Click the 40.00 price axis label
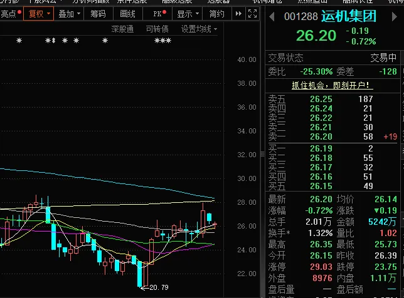 (x=247, y=59)
